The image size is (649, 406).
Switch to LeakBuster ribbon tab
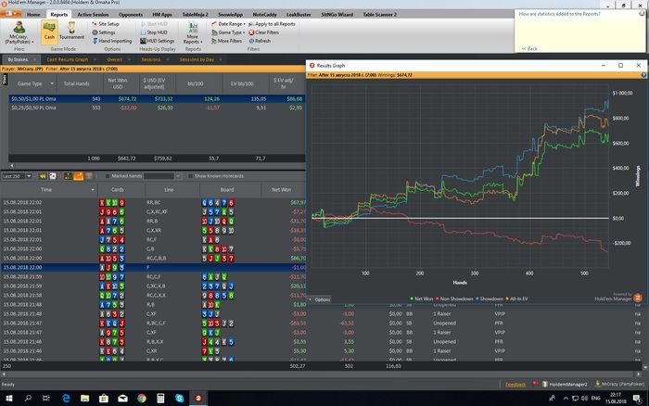tap(299, 15)
